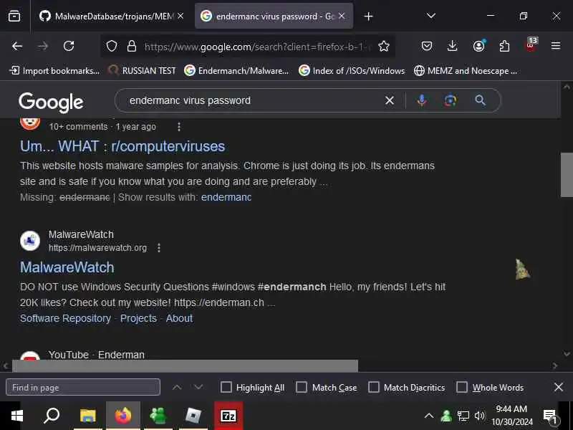573x430 pixels.
Task: Open Firefox hamburger application menu
Action: click(x=556, y=46)
